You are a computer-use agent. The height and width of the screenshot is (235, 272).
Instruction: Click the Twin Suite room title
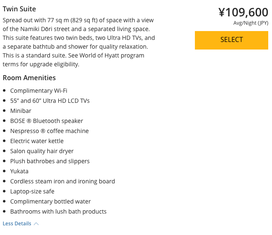click(x=19, y=9)
